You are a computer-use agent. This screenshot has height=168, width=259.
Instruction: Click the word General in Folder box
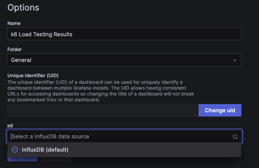[x=21, y=60]
